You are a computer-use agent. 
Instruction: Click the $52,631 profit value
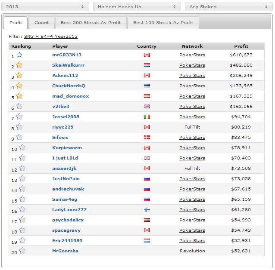[x=241, y=251]
